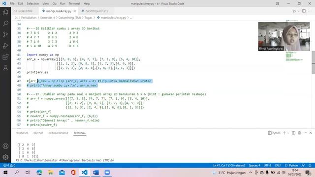Click breadcrumb Perkuliahan folder

(29, 18)
